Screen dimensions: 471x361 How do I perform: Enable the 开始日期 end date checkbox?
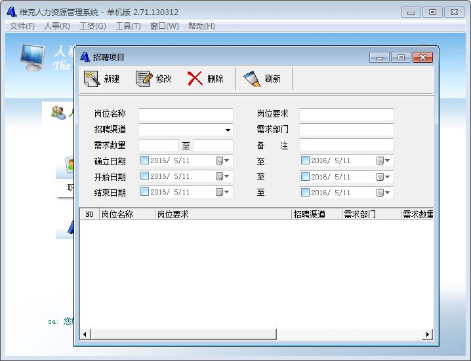[305, 176]
